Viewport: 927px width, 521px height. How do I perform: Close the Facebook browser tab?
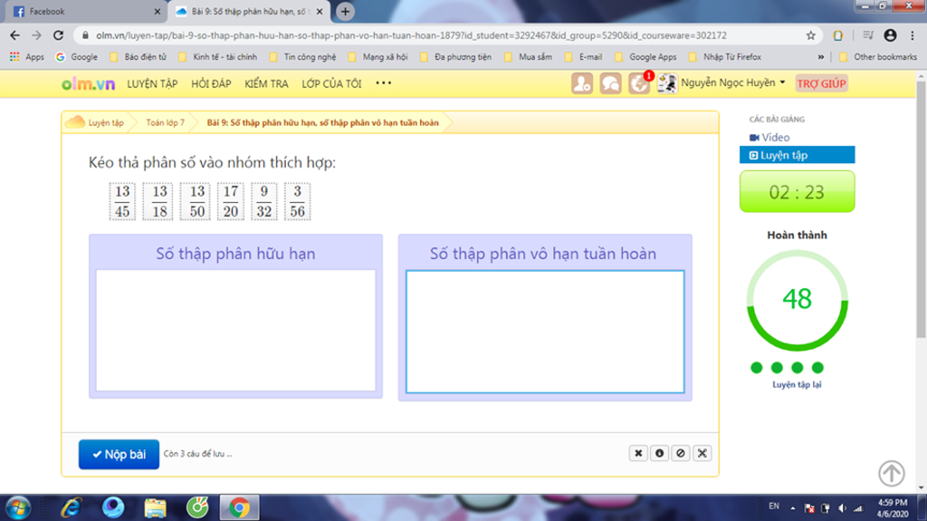tap(157, 11)
